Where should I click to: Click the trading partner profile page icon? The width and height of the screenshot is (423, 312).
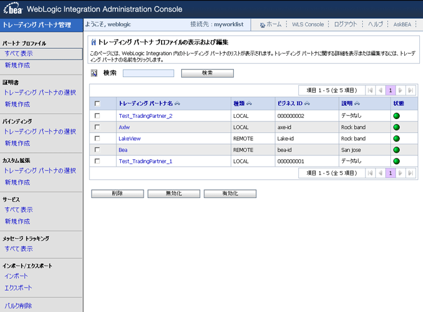pyautogui.click(x=93, y=42)
